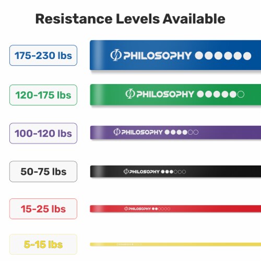Click the PHILOSOPHY text on blue band
Screen dimensions: 261x261
(158, 55)
